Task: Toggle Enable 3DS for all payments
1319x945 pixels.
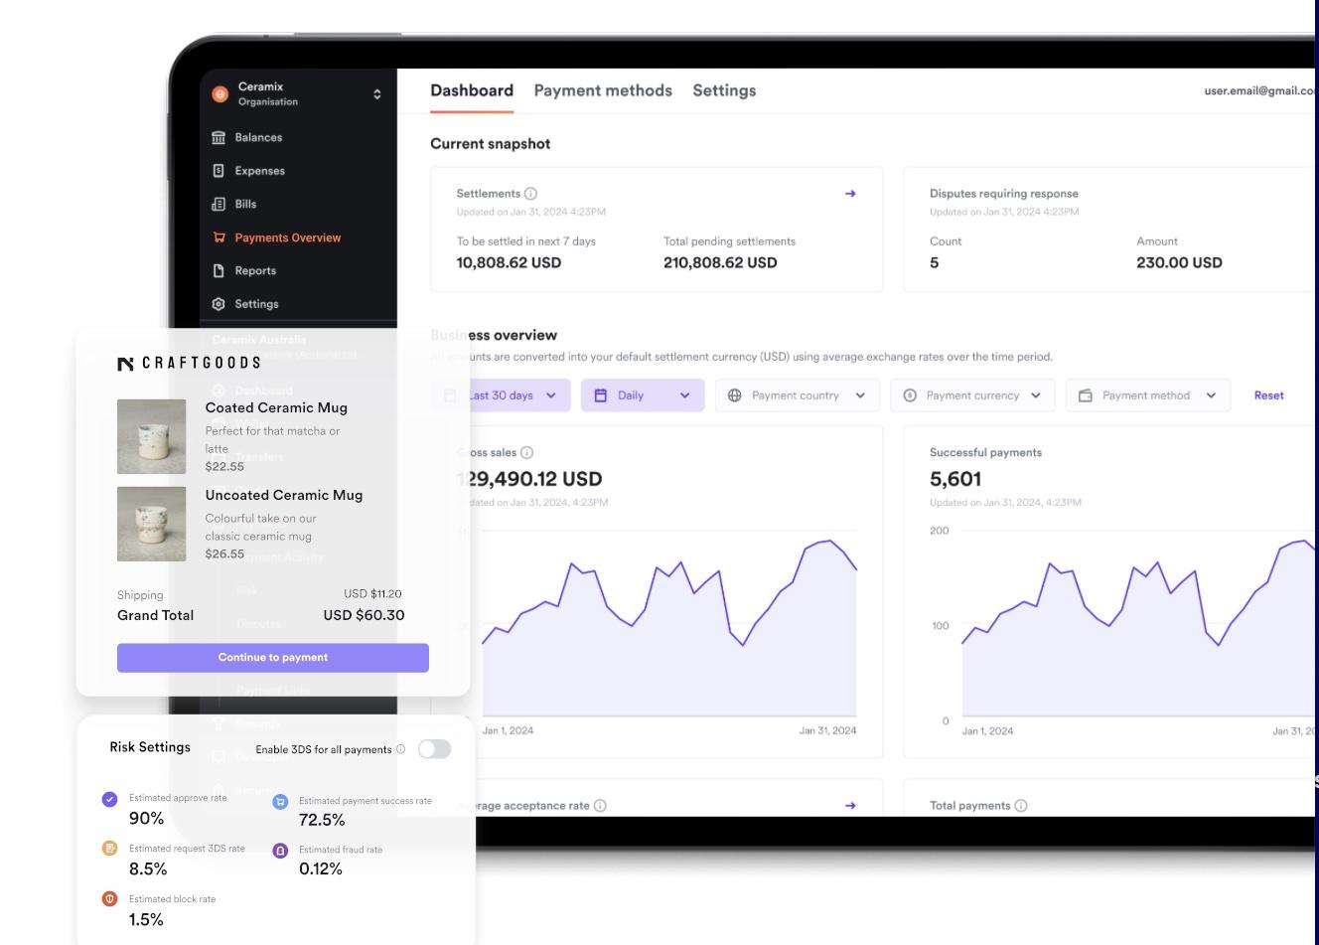Action: (434, 749)
